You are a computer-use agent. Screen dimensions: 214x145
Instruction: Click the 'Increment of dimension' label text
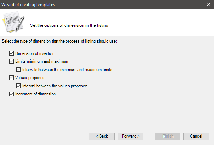(x=35, y=94)
